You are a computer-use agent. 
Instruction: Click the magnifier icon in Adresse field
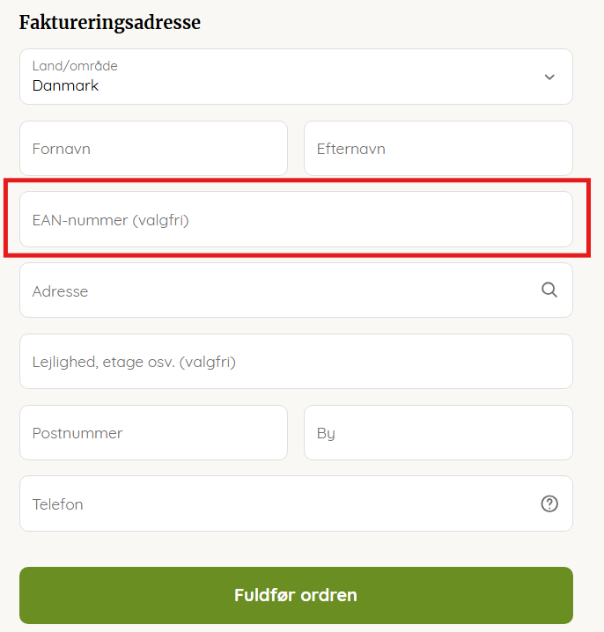tap(549, 290)
